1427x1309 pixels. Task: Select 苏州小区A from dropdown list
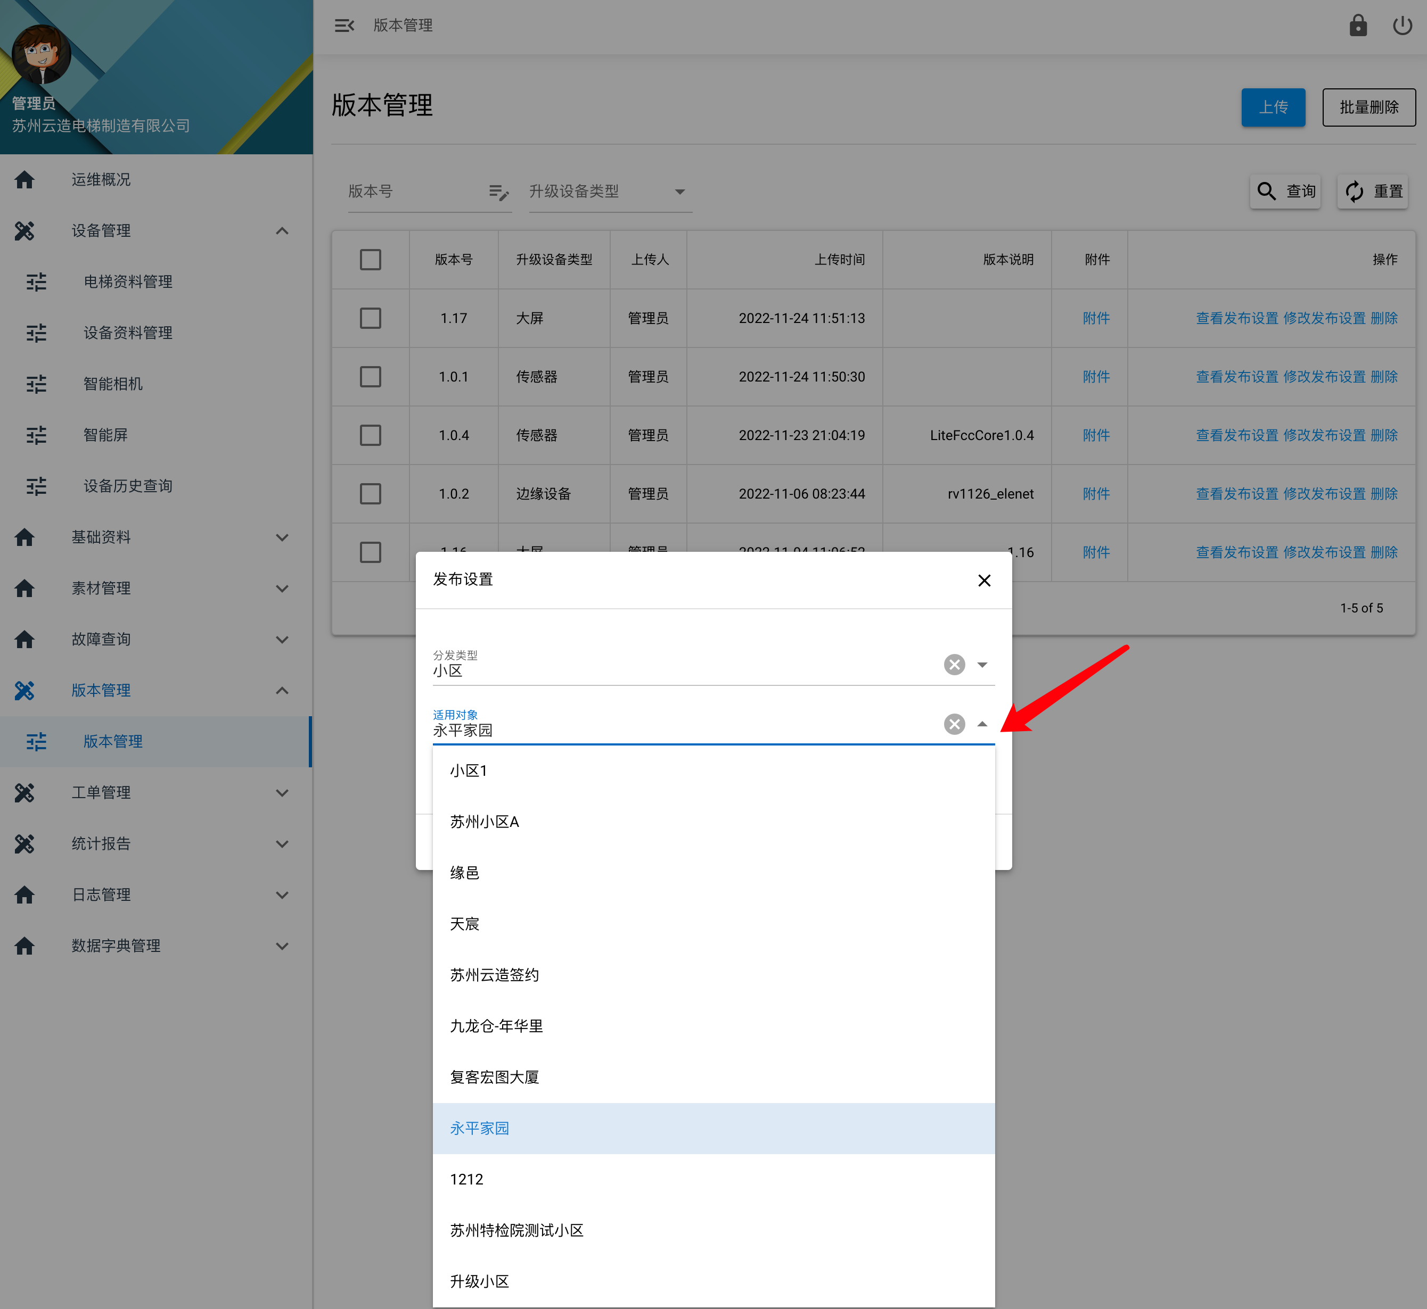tap(485, 822)
